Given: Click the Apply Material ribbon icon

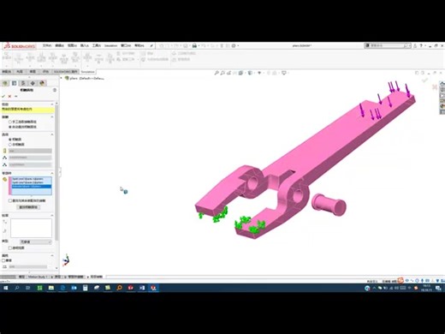Looking at the screenshot, I should [19, 58].
